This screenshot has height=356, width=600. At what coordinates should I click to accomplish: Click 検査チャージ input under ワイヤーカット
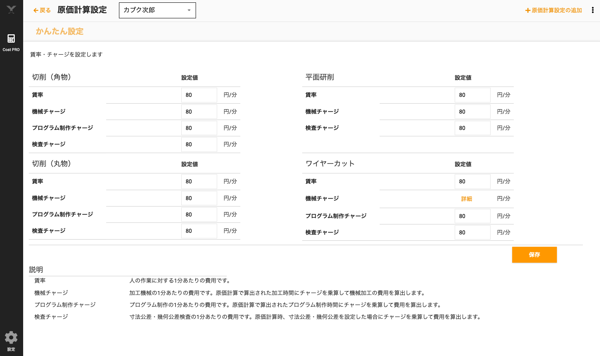[472, 232]
